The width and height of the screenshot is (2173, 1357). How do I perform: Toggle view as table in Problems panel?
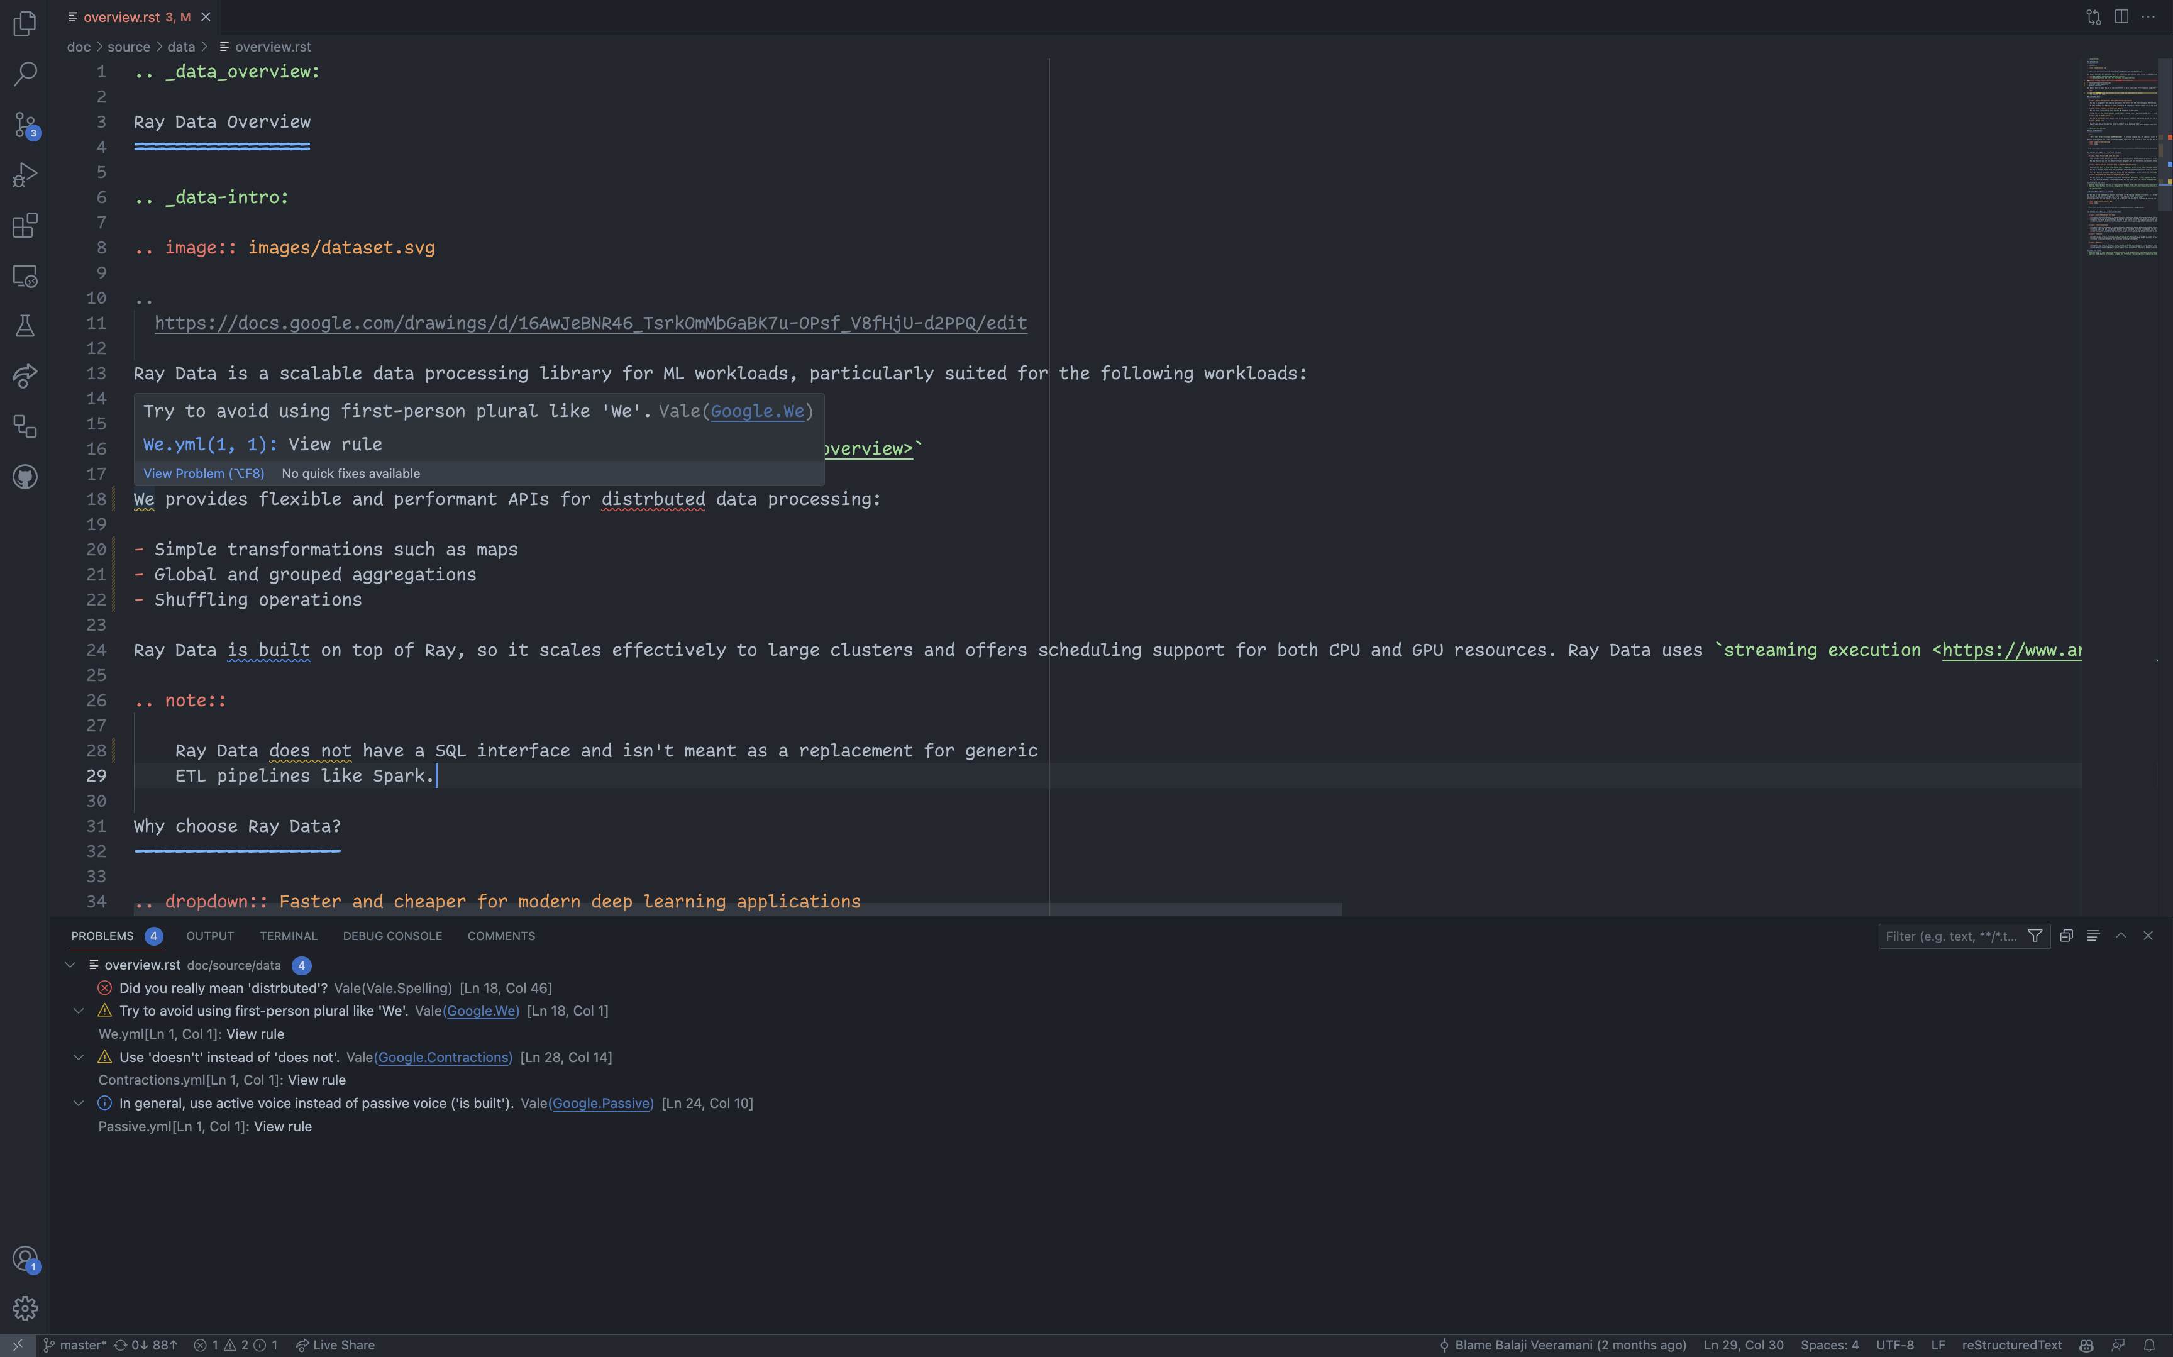click(x=2093, y=935)
